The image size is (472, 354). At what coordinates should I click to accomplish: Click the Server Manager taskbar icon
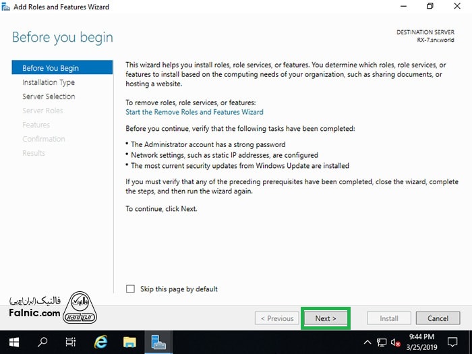159,342
